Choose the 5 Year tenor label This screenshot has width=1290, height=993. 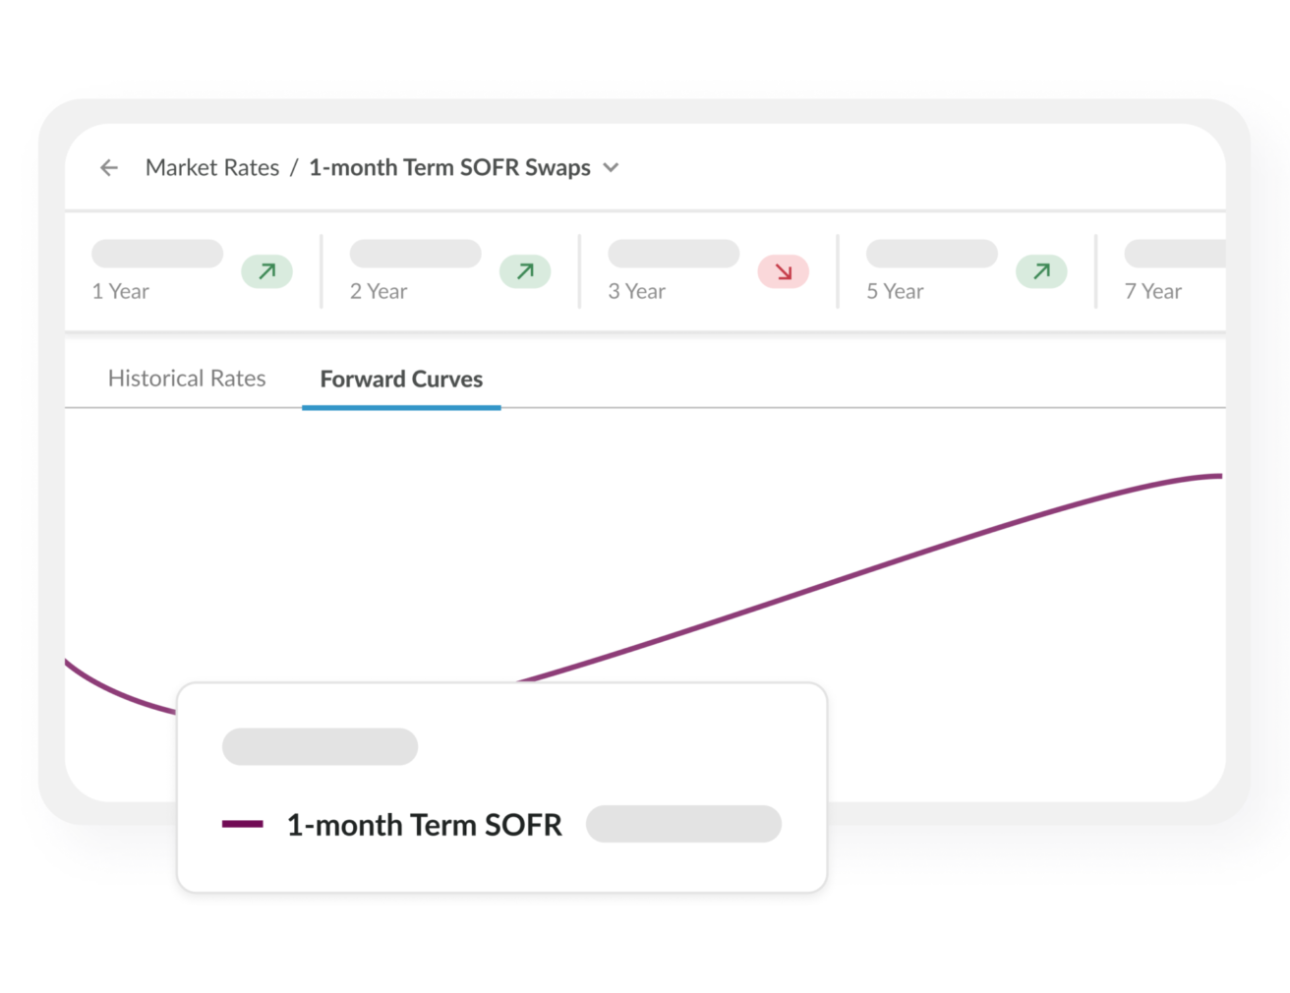895,292
